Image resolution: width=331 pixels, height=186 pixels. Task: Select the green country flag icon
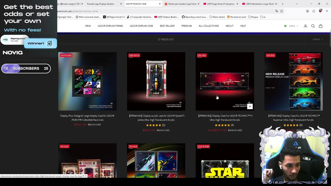coord(285,26)
